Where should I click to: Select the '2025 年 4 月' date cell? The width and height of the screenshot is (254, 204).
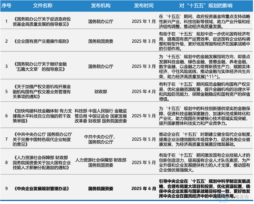click(x=144, y=92)
